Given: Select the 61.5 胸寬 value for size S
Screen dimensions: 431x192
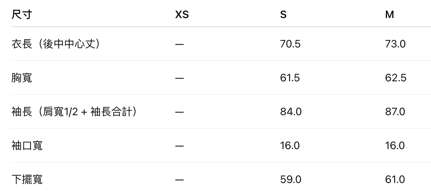Looking at the screenshot, I should (x=290, y=78).
